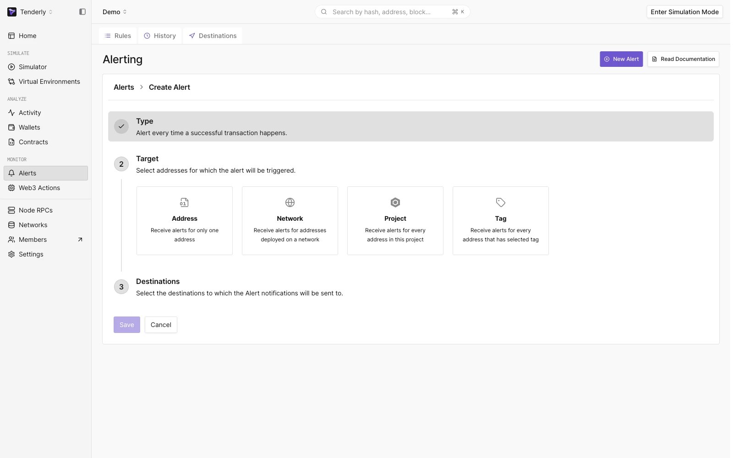Switch to the History tab
This screenshot has width=733, height=458.
coord(160,36)
